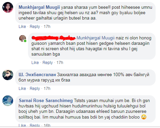Like the nested reply about screen shot
The image size is (160, 128).
tap(35, 63)
